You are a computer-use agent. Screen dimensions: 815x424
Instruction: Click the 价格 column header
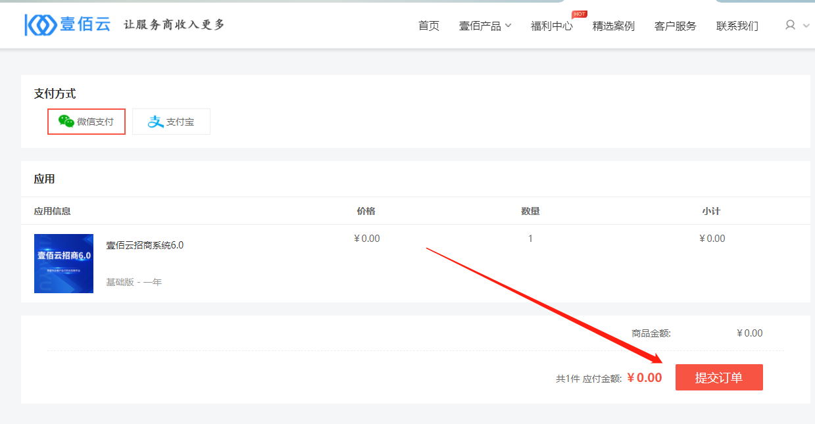(366, 211)
